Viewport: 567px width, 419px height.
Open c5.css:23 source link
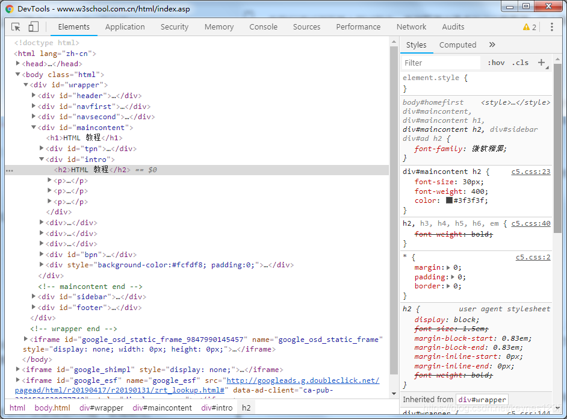point(531,172)
